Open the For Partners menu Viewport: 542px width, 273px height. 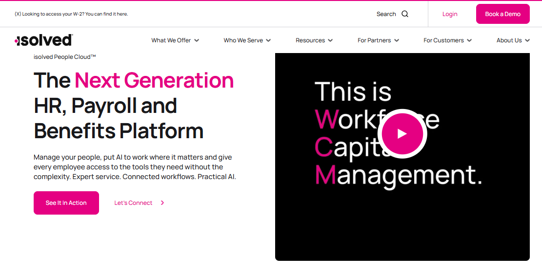click(x=374, y=40)
